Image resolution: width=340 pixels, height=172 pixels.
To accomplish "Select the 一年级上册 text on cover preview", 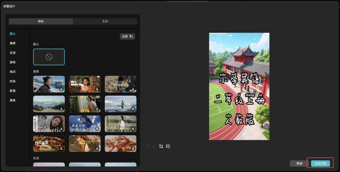I will point(239,99).
